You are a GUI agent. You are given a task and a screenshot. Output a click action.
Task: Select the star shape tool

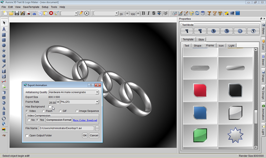[4, 51]
